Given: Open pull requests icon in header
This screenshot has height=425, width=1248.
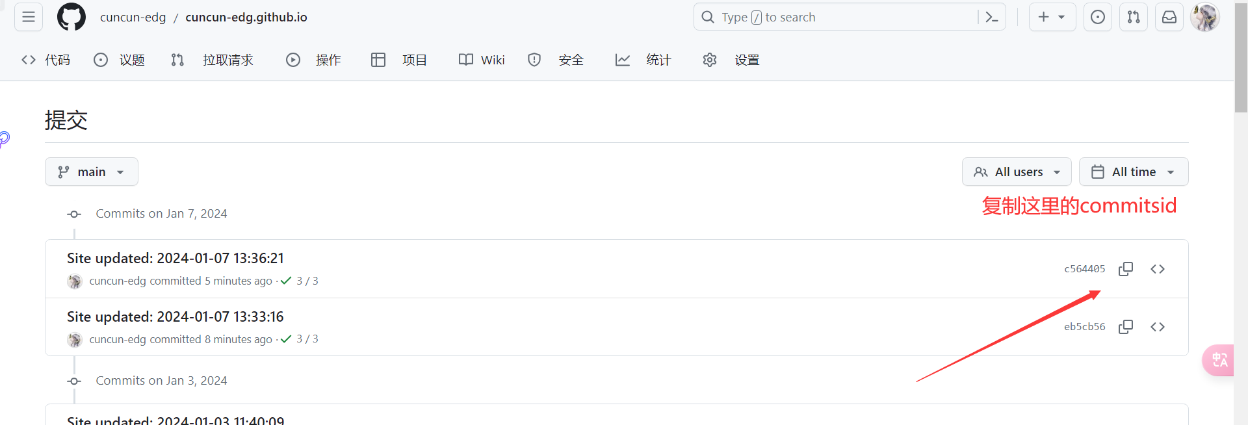Looking at the screenshot, I should point(1133,17).
